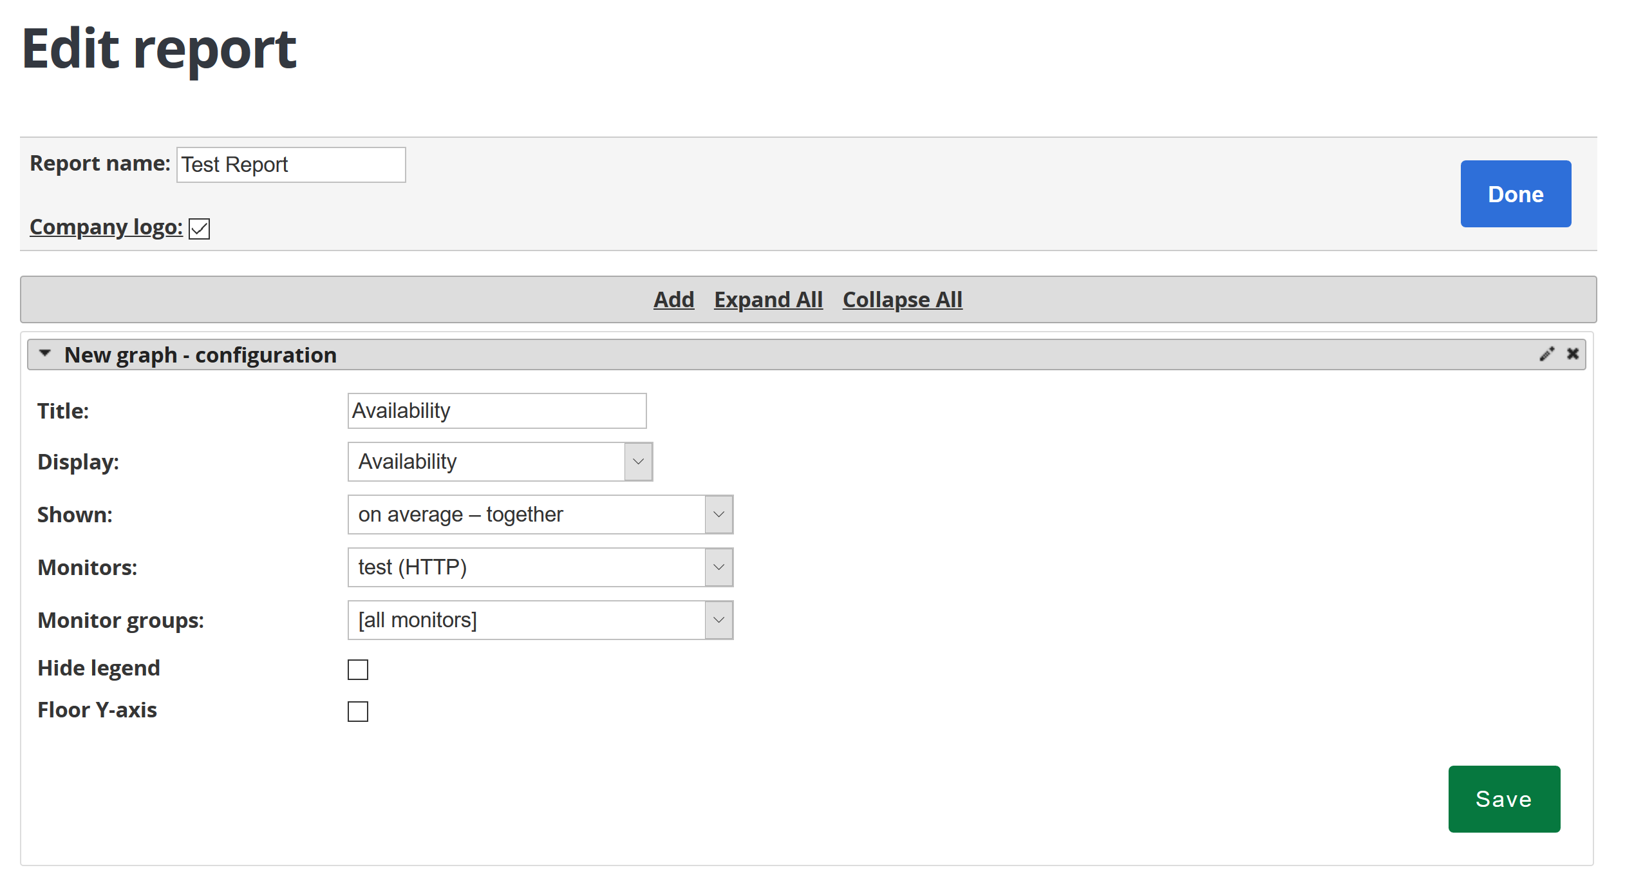
Task: Click Expand All link
Action: (x=768, y=299)
